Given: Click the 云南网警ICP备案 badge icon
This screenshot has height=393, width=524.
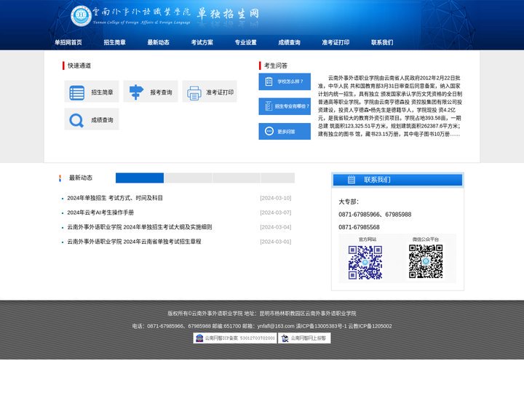Looking at the screenshot, I should coord(199,338).
